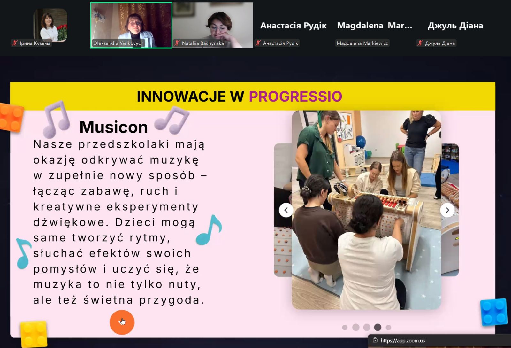The height and width of the screenshot is (348, 511).
Task: Click the https://app.zoom.us URL text
Action: (x=403, y=341)
